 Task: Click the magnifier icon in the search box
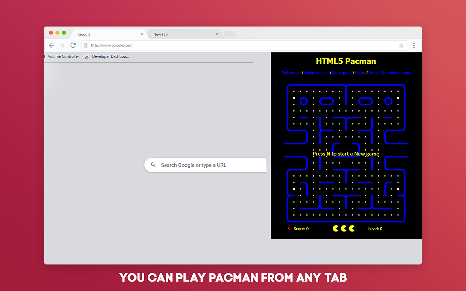coord(153,165)
